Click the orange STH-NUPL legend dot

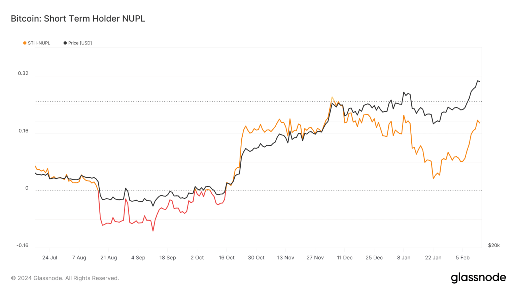coord(25,43)
